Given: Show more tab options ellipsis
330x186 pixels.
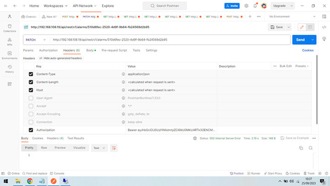Looking at the screenshot, I should tap(259, 16).
